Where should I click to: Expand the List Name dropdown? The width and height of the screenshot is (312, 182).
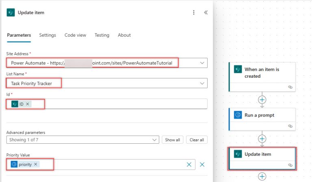(202, 83)
